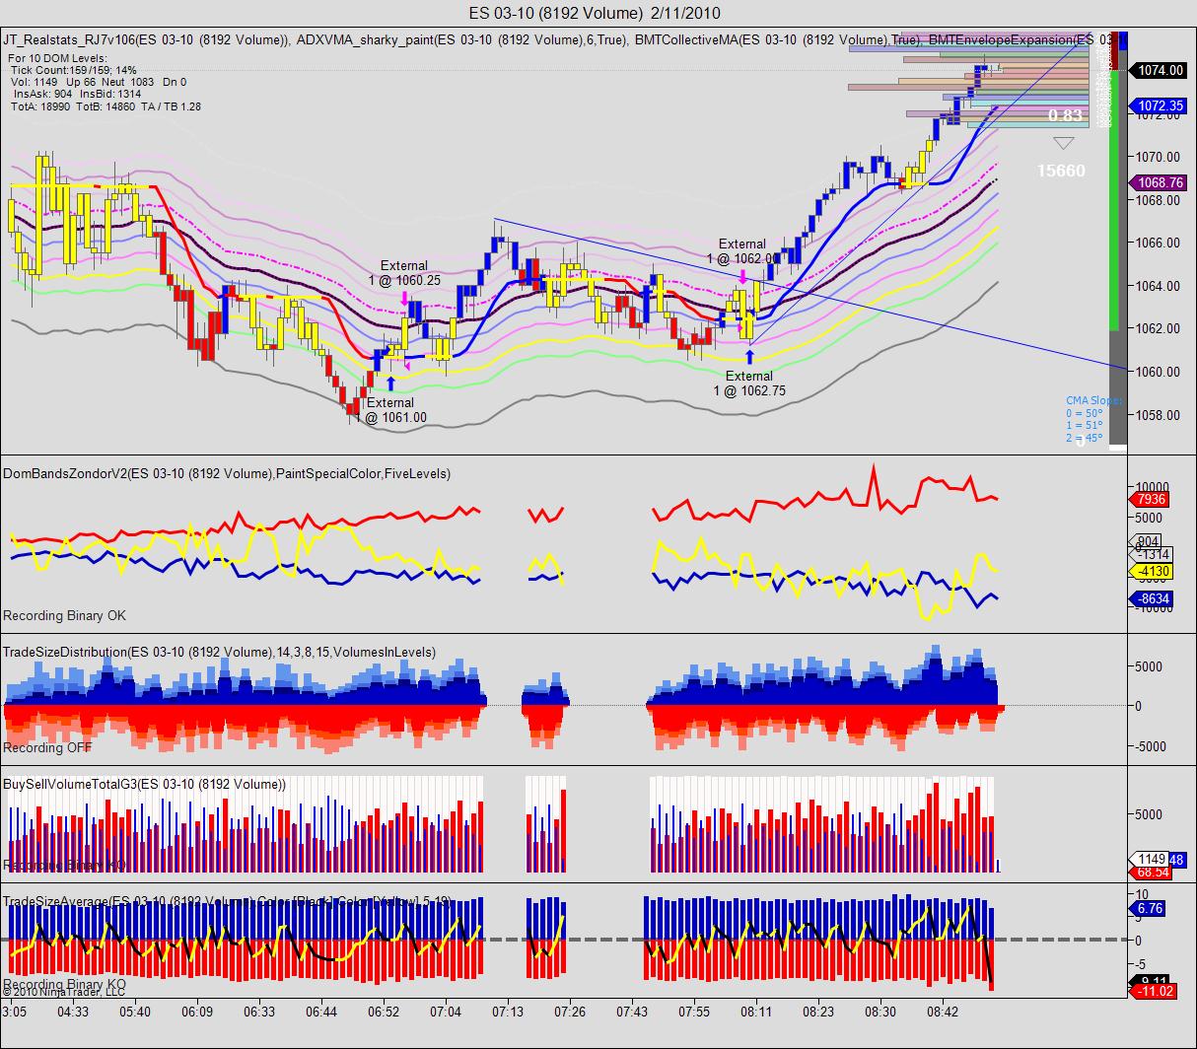This screenshot has width=1197, height=1049.
Task: Click blue up arrow above External 1061.00
Action: 391,384
